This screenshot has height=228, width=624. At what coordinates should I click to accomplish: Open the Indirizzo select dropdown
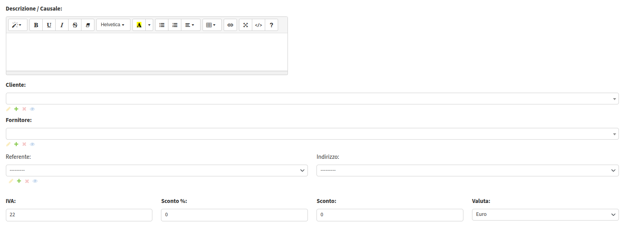click(x=468, y=171)
